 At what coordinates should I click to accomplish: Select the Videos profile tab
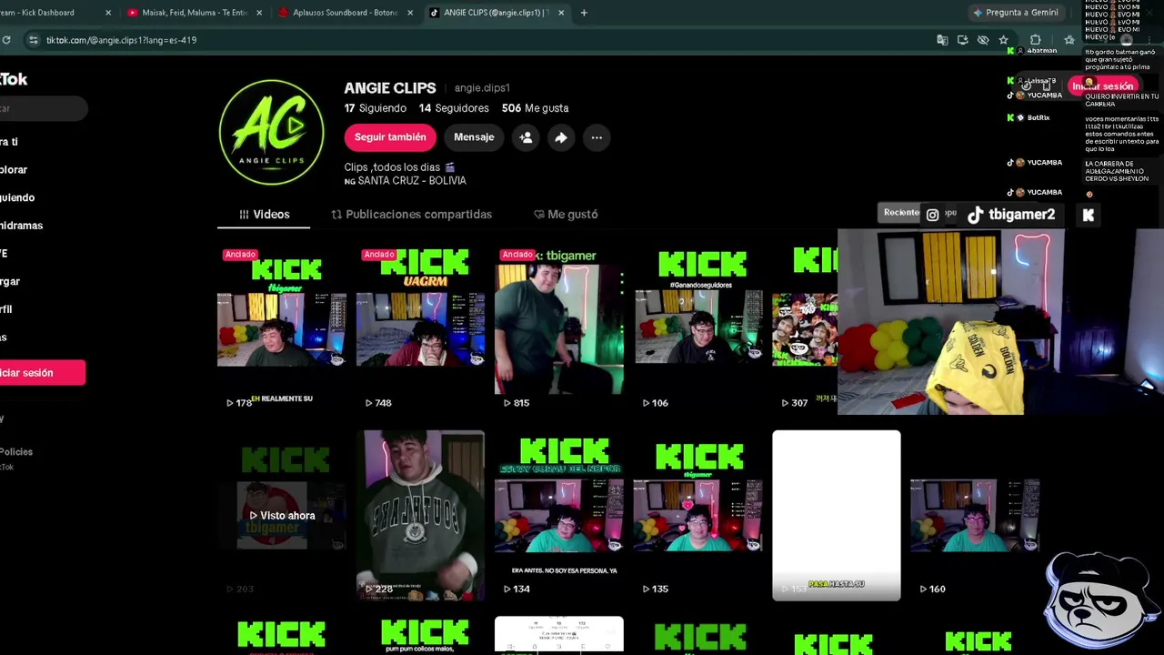point(264,215)
